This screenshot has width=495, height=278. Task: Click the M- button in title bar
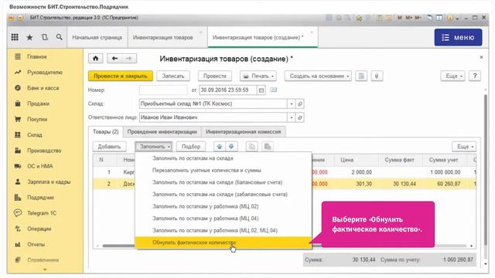pyautogui.click(x=418, y=18)
